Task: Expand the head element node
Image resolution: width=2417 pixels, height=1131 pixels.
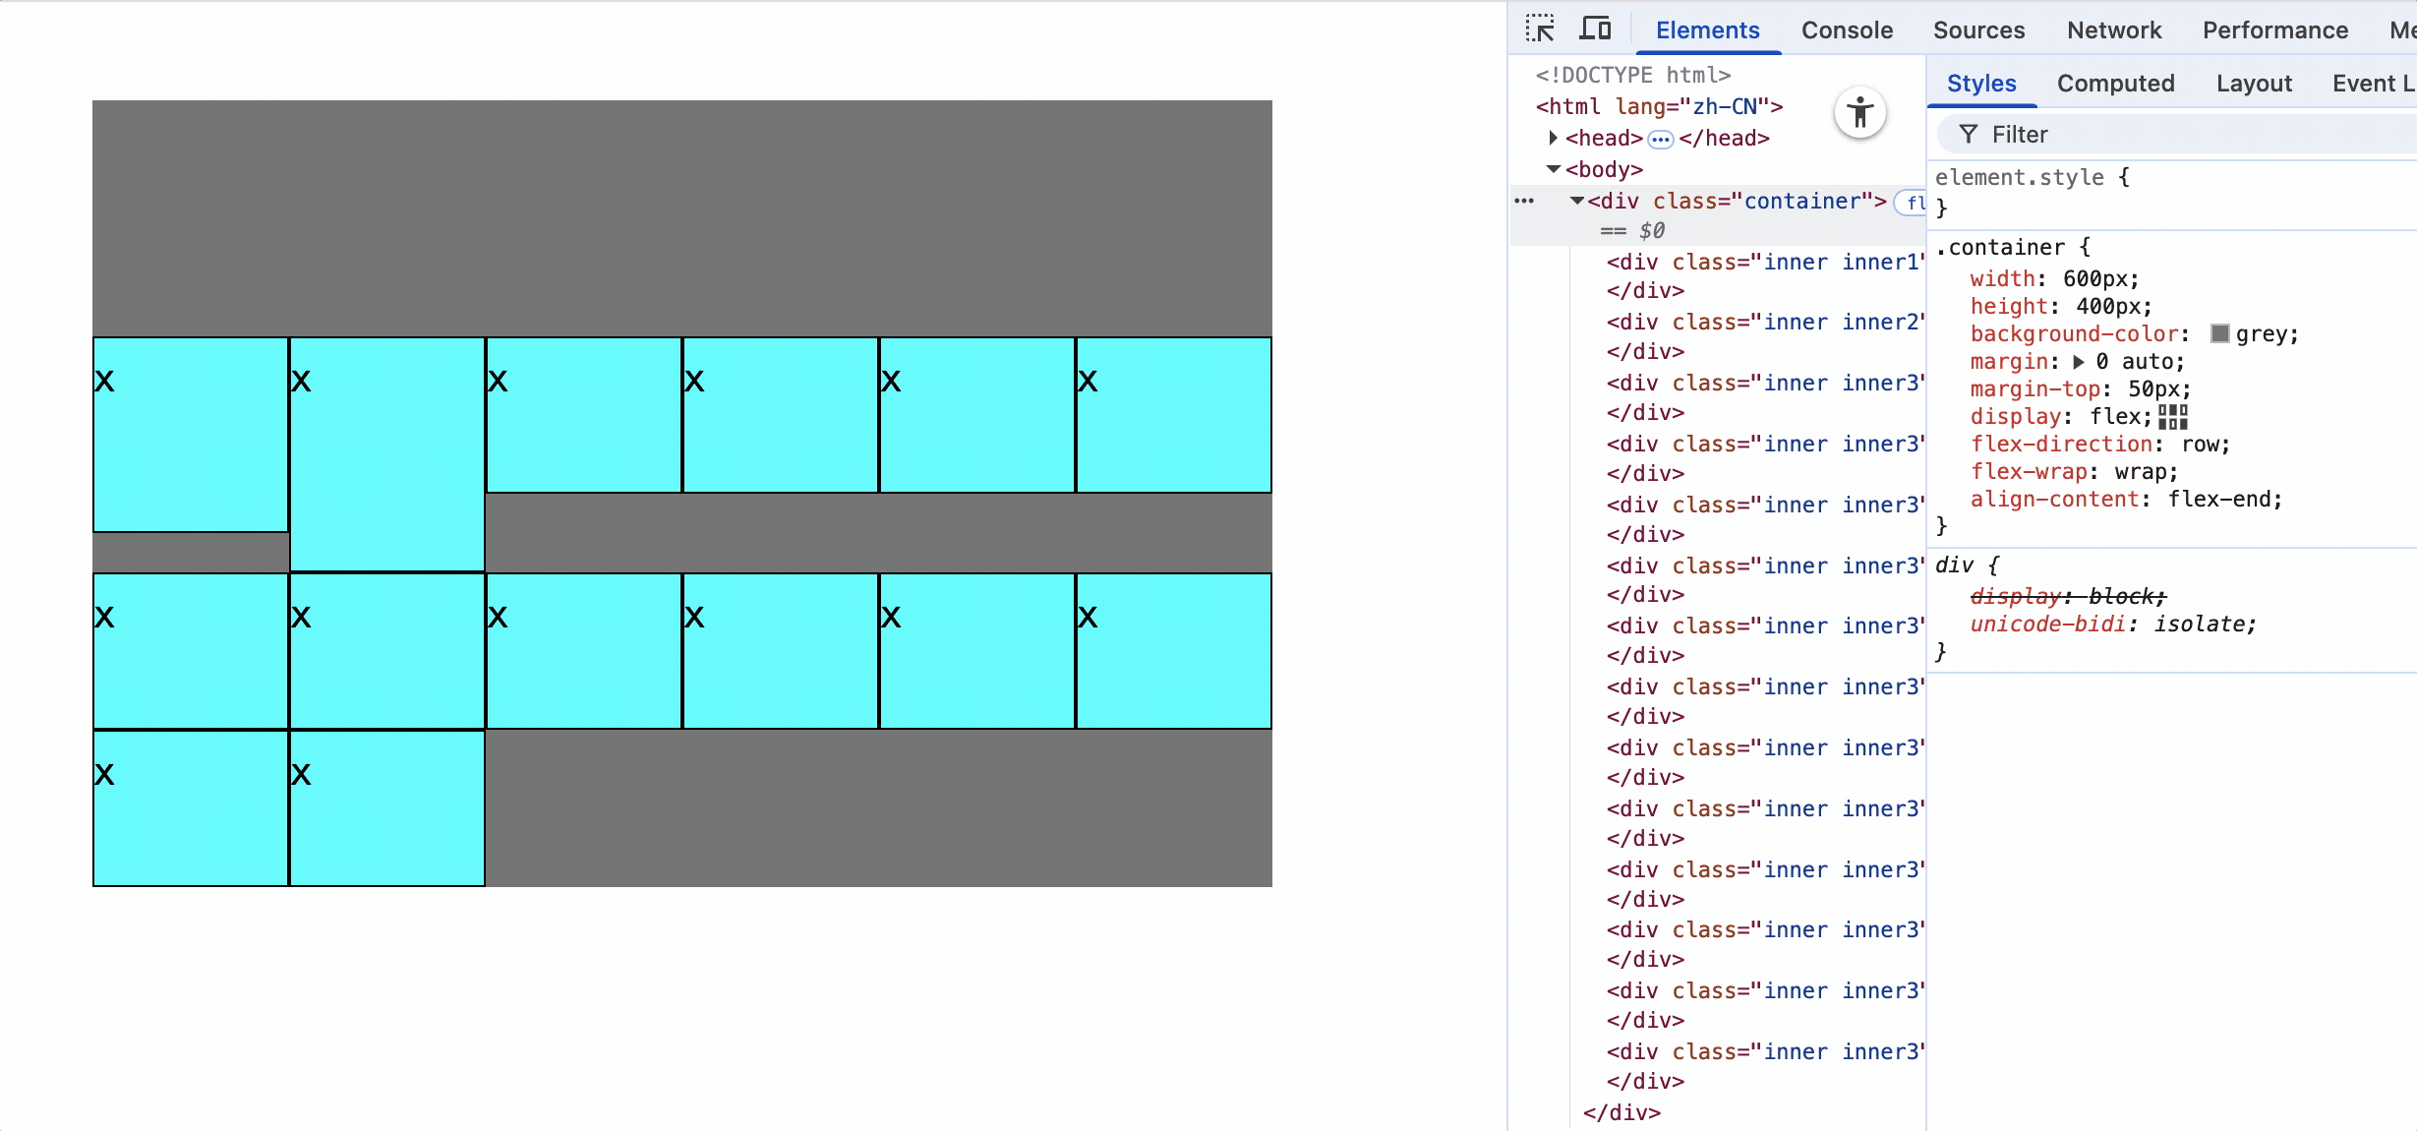Action: [1553, 138]
